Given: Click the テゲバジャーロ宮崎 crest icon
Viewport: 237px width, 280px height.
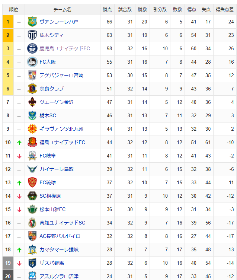Looking at the screenshot, I should point(32,76).
